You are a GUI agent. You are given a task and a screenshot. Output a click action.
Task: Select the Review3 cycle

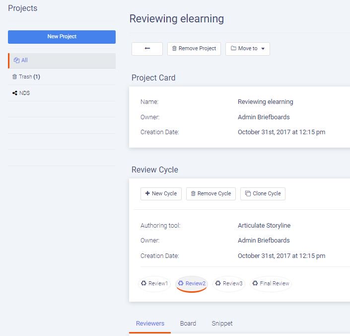229,283
